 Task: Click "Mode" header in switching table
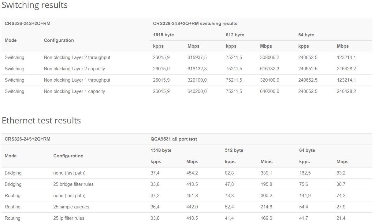point(11,40)
